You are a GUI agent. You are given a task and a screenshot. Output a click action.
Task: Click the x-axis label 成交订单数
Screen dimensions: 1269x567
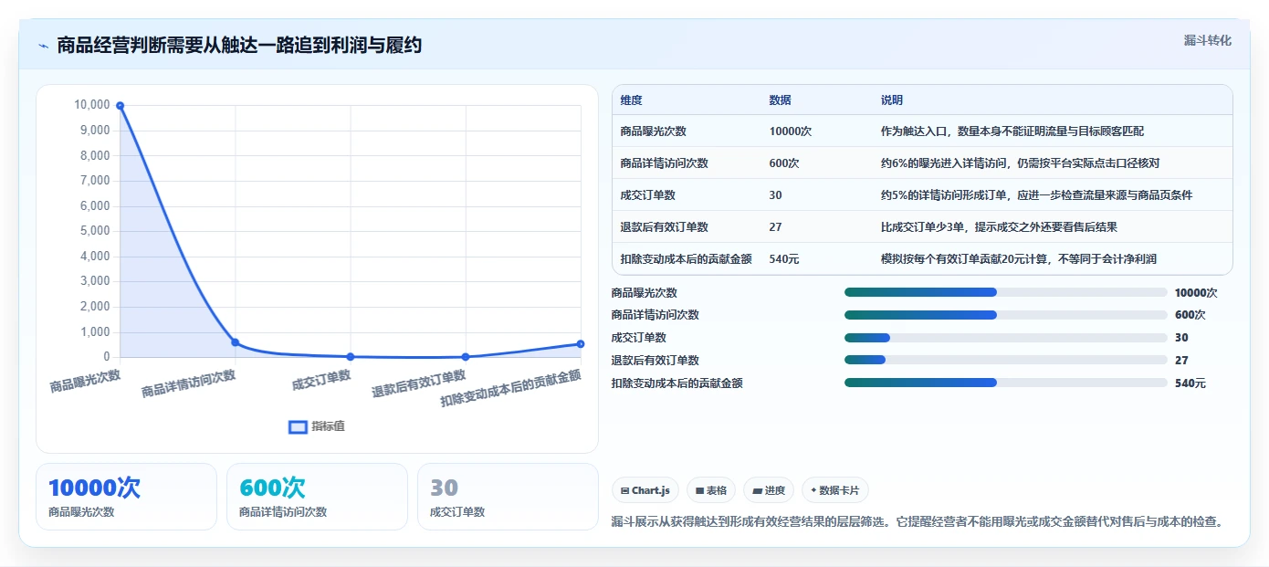click(321, 380)
